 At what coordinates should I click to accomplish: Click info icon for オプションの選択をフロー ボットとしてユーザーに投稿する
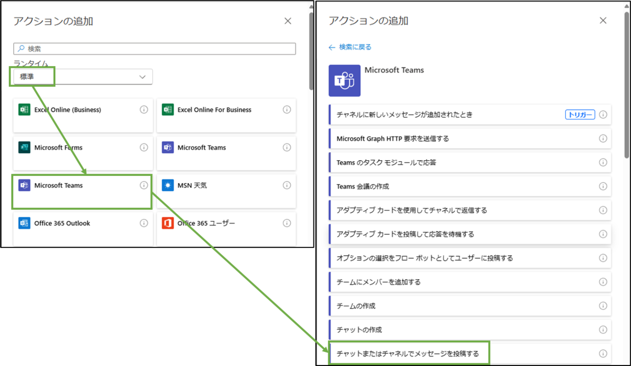(603, 258)
